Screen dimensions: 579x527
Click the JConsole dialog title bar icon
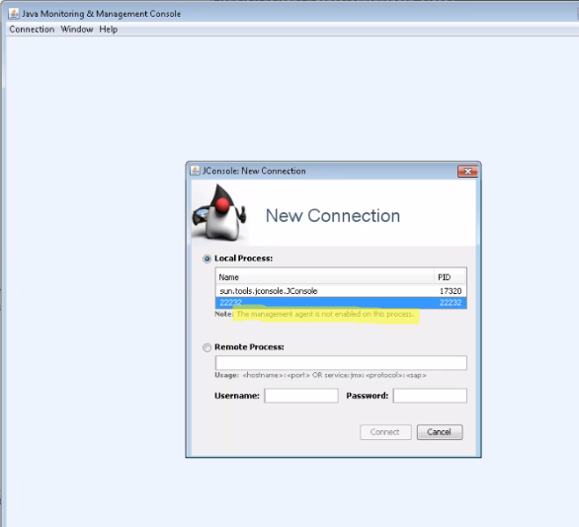(x=195, y=171)
